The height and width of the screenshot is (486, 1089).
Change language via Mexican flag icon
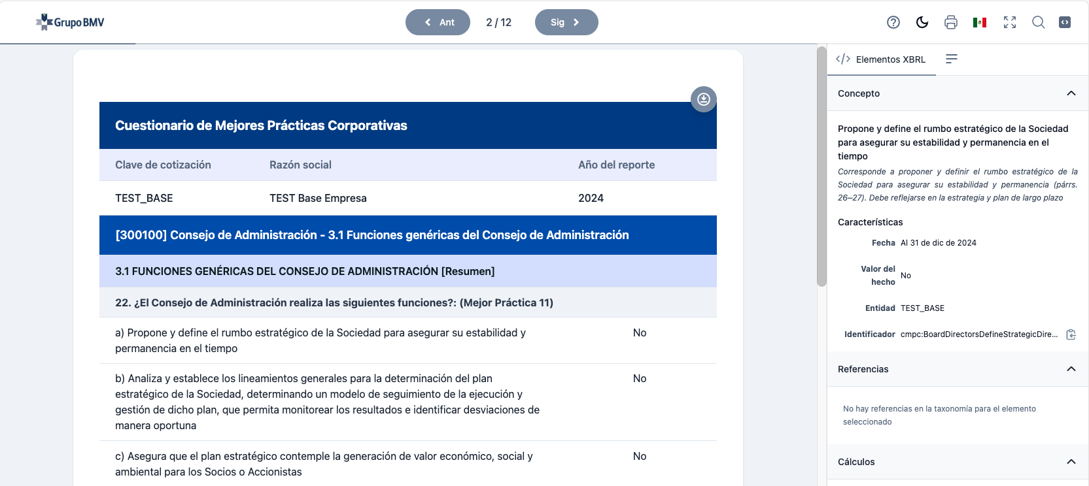980,22
